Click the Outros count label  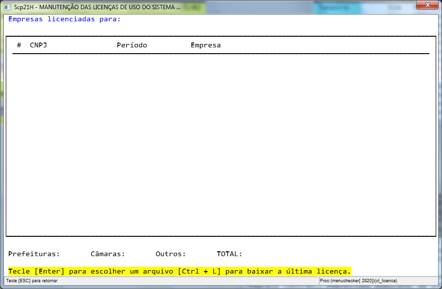coord(171,254)
